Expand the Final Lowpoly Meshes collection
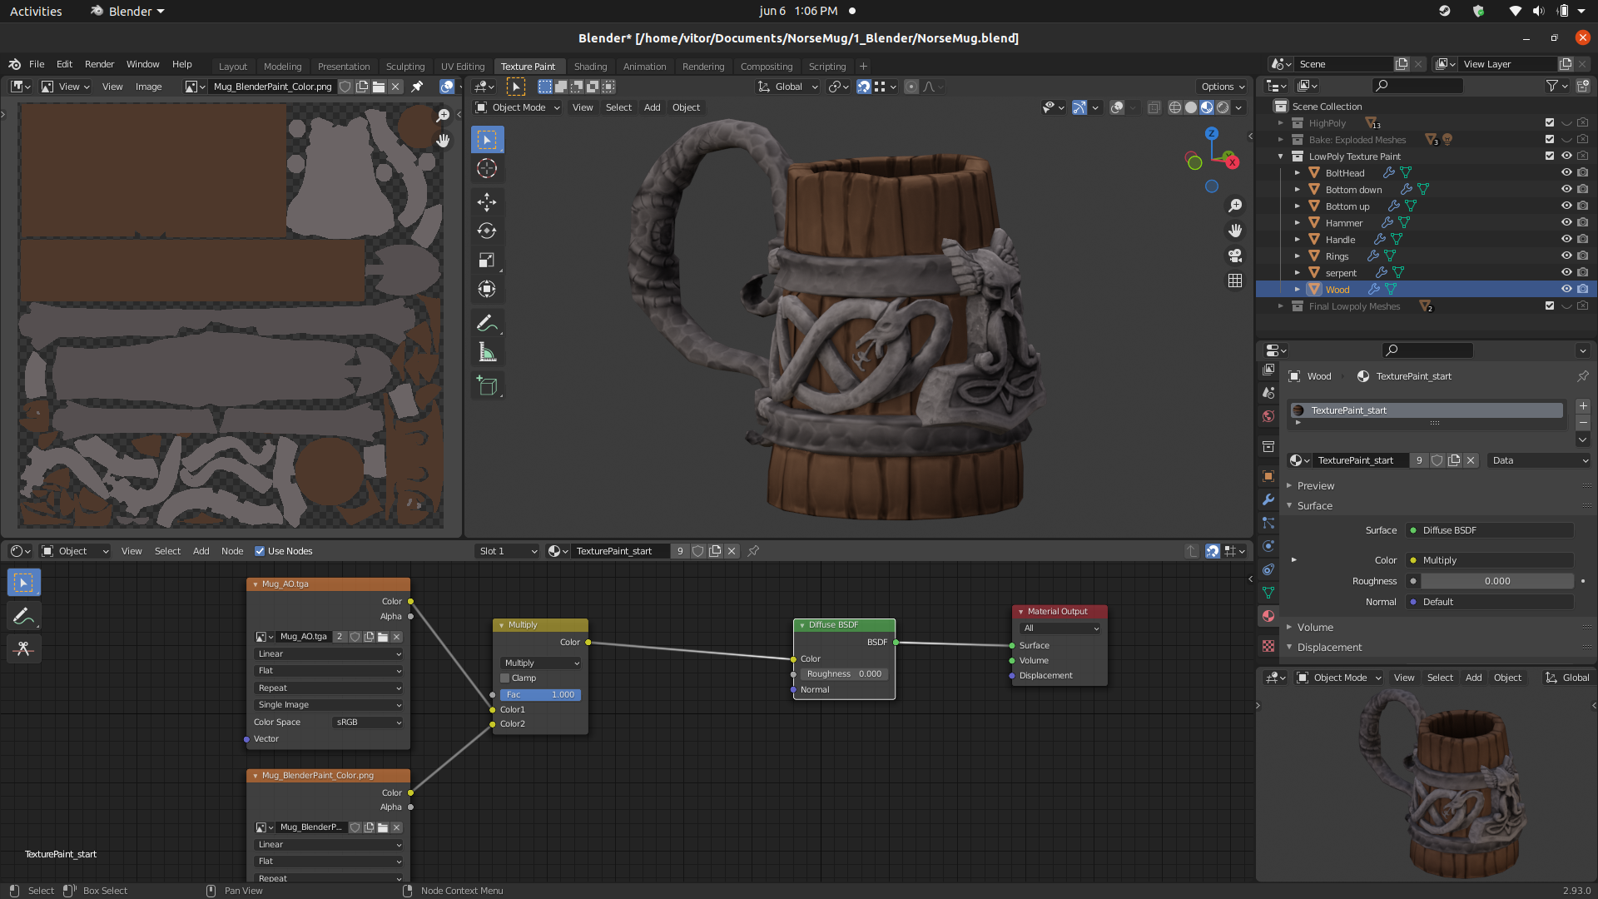The height and width of the screenshot is (899, 1598). [1281, 306]
